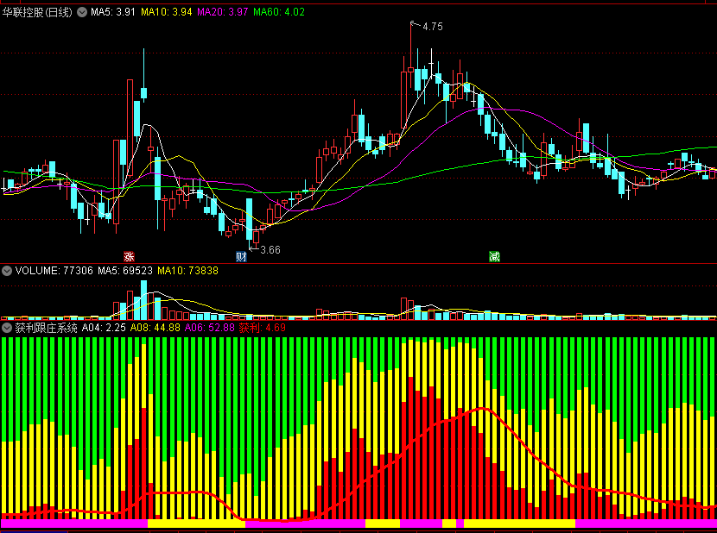
Task: Select the volume MA5: 69523 label
Action: coord(125,271)
